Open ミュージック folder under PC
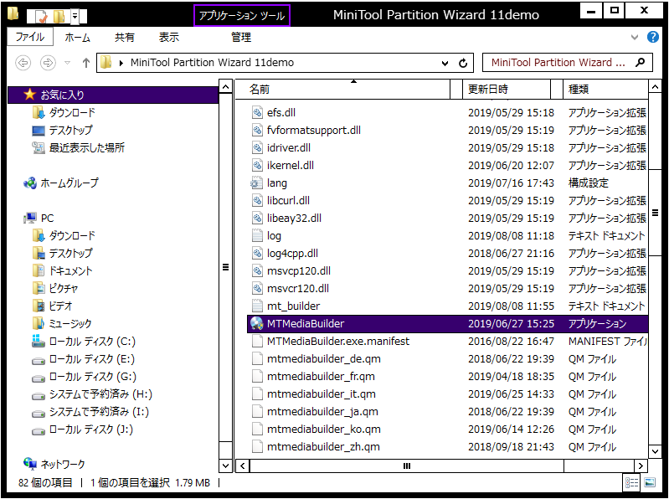The image size is (669, 499). [x=62, y=323]
